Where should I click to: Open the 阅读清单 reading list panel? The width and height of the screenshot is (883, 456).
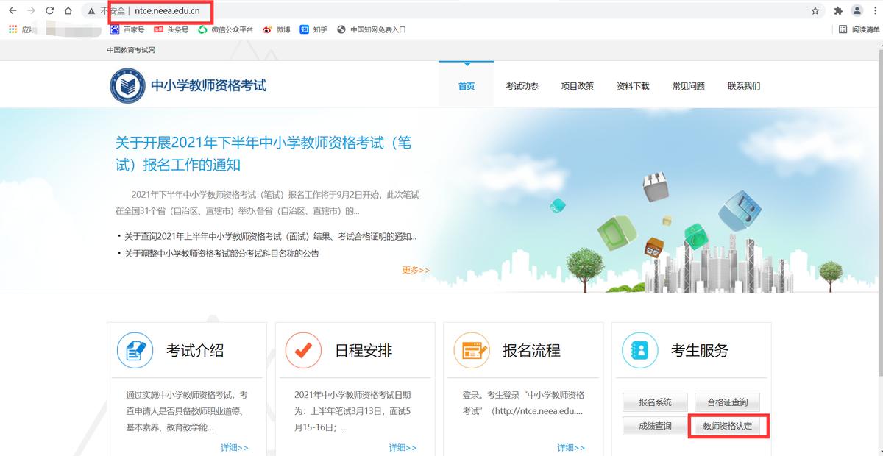[x=859, y=29]
